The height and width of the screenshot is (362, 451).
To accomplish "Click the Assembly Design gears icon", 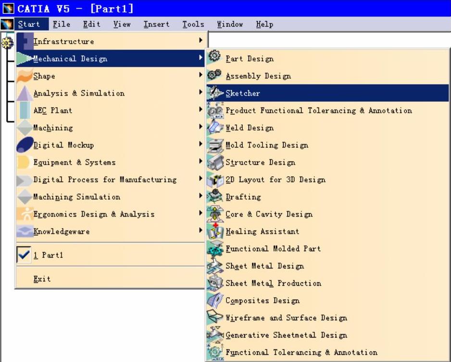I will 214,75.
